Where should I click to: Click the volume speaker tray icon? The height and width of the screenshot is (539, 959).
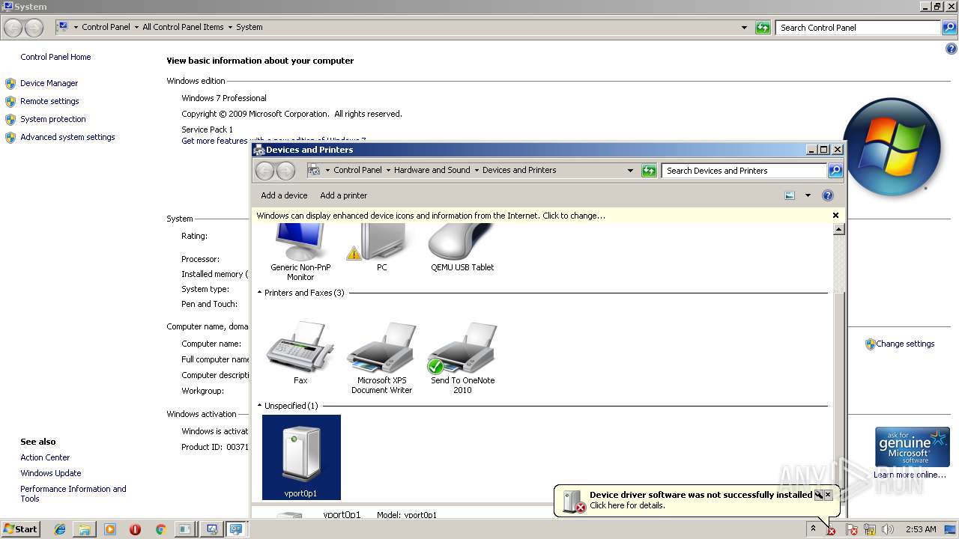coord(888,529)
